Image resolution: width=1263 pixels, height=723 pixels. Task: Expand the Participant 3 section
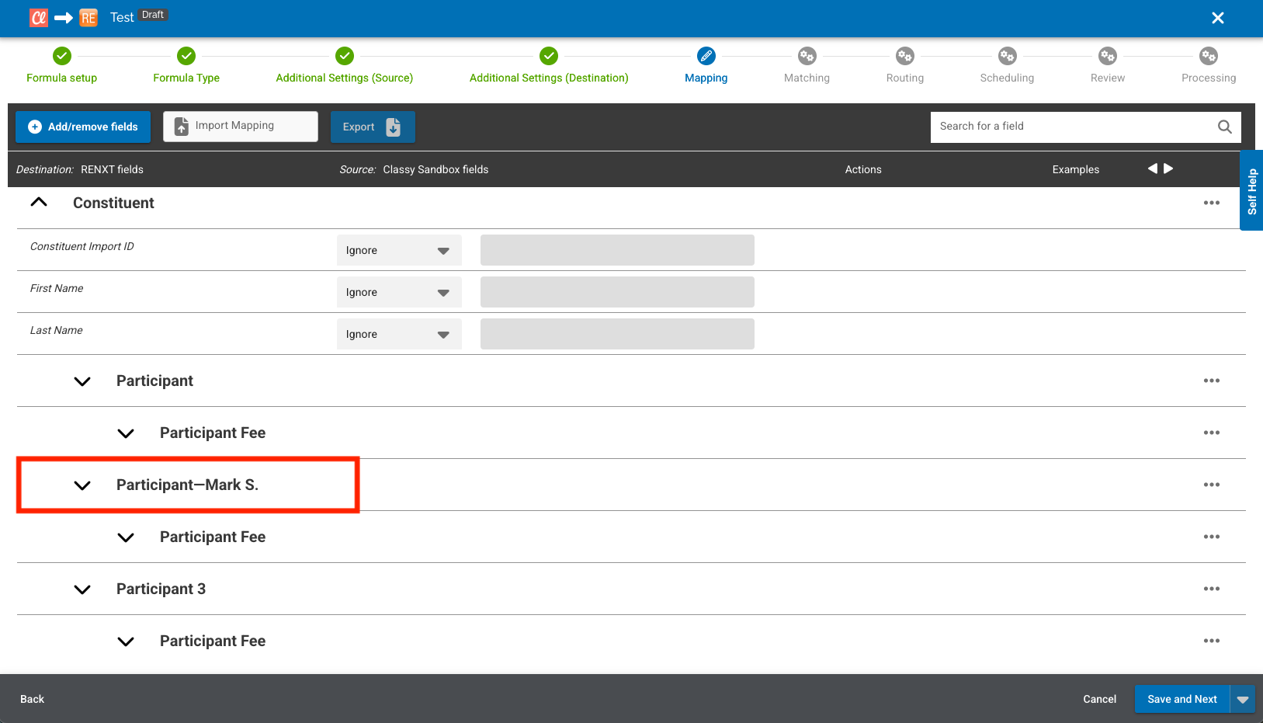tap(82, 589)
